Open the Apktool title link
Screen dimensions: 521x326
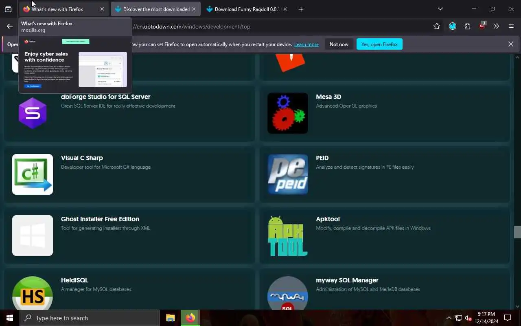pos(328,219)
